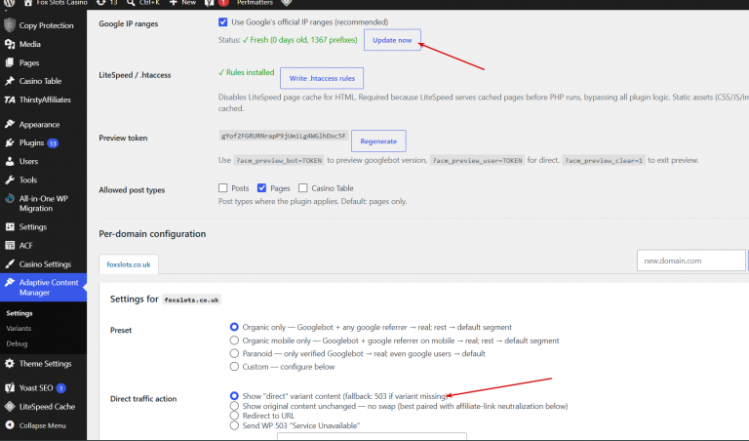Select Show "direct" variant content radio

[234, 395]
